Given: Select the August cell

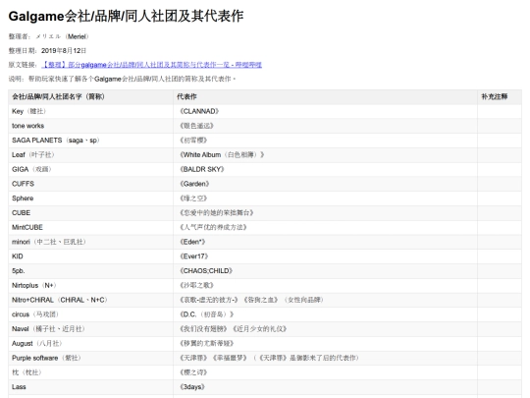Looking at the screenshot, I should (x=90, y=344).
